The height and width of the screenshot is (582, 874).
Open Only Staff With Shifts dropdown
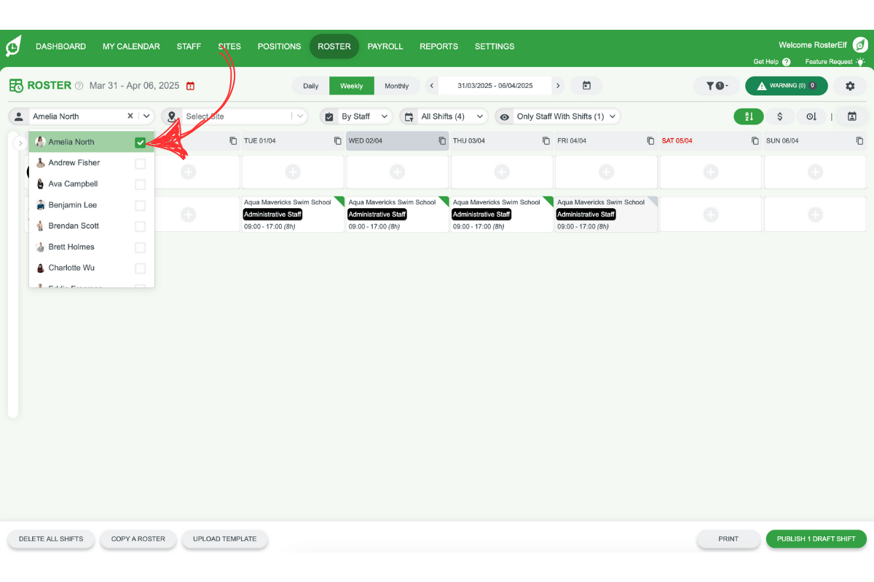click(558, 116)
